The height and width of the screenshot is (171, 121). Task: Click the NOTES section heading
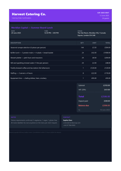pyautogui.click(x=13, y=117)
